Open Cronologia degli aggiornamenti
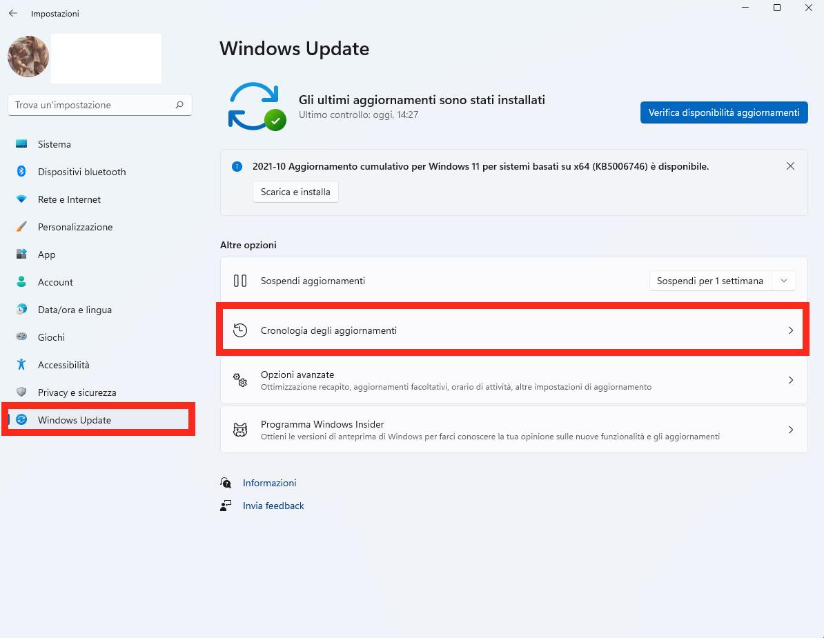The image size is (824, 638). pos(513,330)
